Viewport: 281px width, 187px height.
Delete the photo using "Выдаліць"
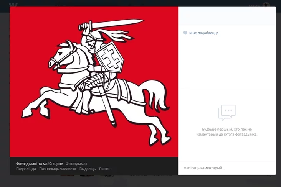point(88,169)
